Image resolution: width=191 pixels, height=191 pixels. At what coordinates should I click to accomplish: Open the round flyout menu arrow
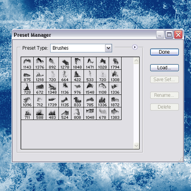[x=135, y=47]
